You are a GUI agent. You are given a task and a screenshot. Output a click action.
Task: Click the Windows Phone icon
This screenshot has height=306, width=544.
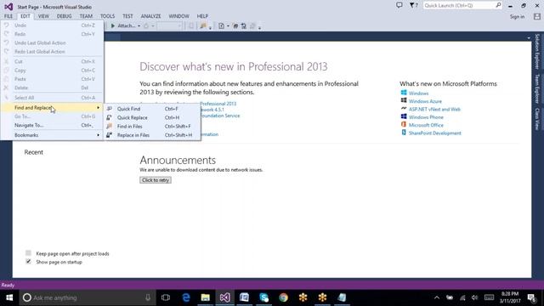[x=404, y=116]
